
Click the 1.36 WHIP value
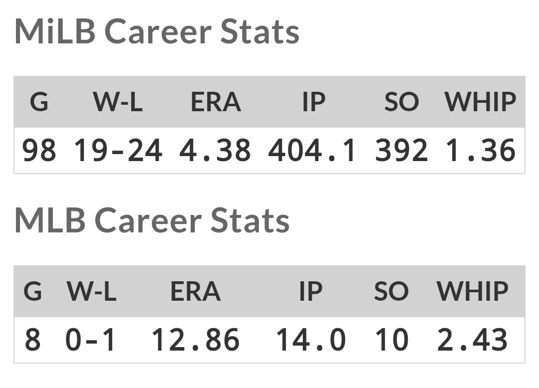(481, 150)
